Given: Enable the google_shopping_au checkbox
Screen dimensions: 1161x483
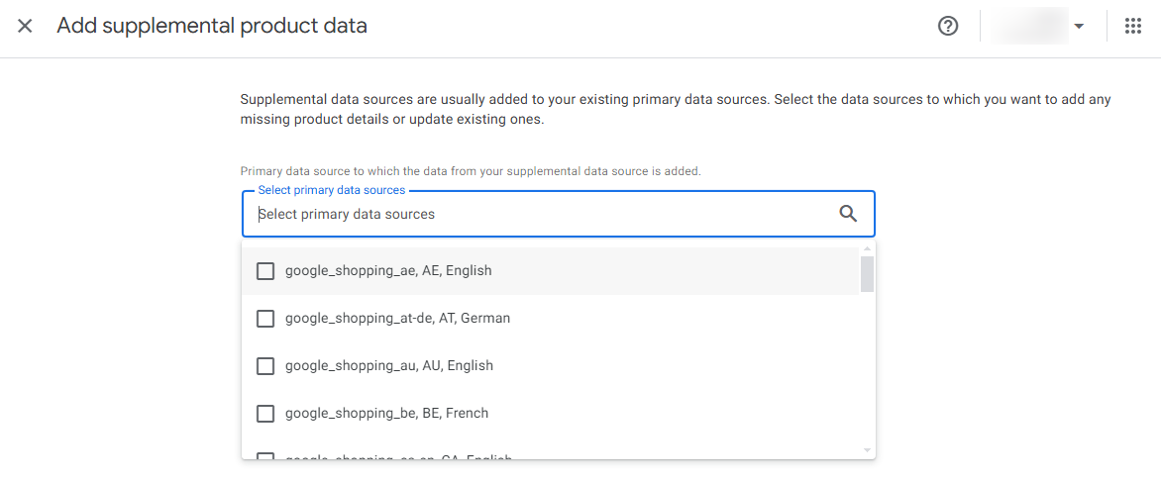Looking at the screenshot, I should 265,366.
